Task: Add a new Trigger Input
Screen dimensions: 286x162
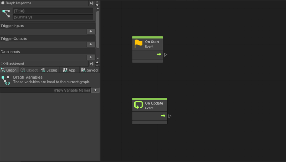Action: click(x=91, y=31)
